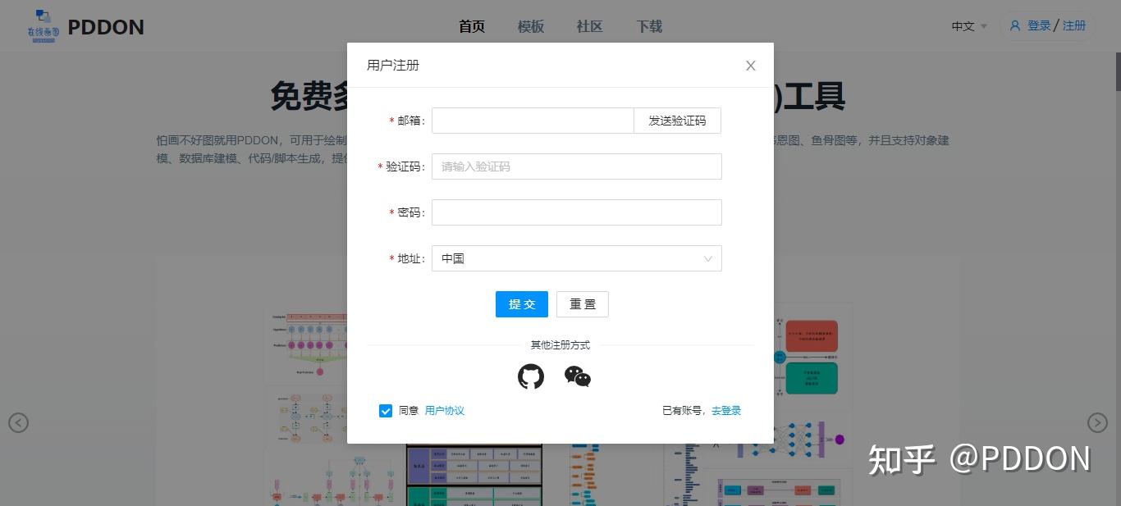Click the 提交 submit button
This screenshot has height=506, width=1121.
(521, 303)
